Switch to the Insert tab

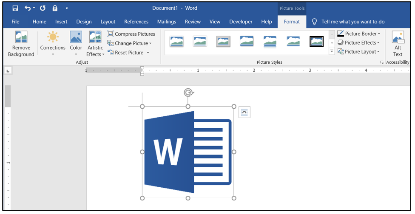[x=61, y=22]
